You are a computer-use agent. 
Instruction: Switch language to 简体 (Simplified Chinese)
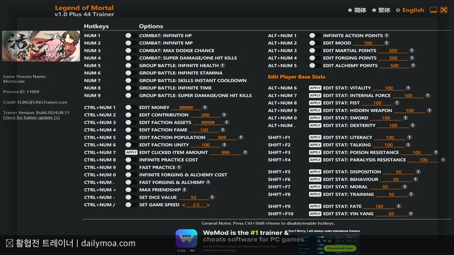tap(350, 10)
